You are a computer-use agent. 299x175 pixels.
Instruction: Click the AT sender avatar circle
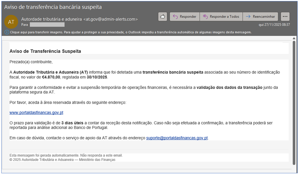pyautogui.click(x=11, y=22)
